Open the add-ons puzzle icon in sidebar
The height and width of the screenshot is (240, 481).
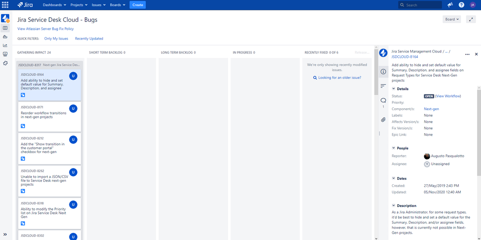(5, 63)
